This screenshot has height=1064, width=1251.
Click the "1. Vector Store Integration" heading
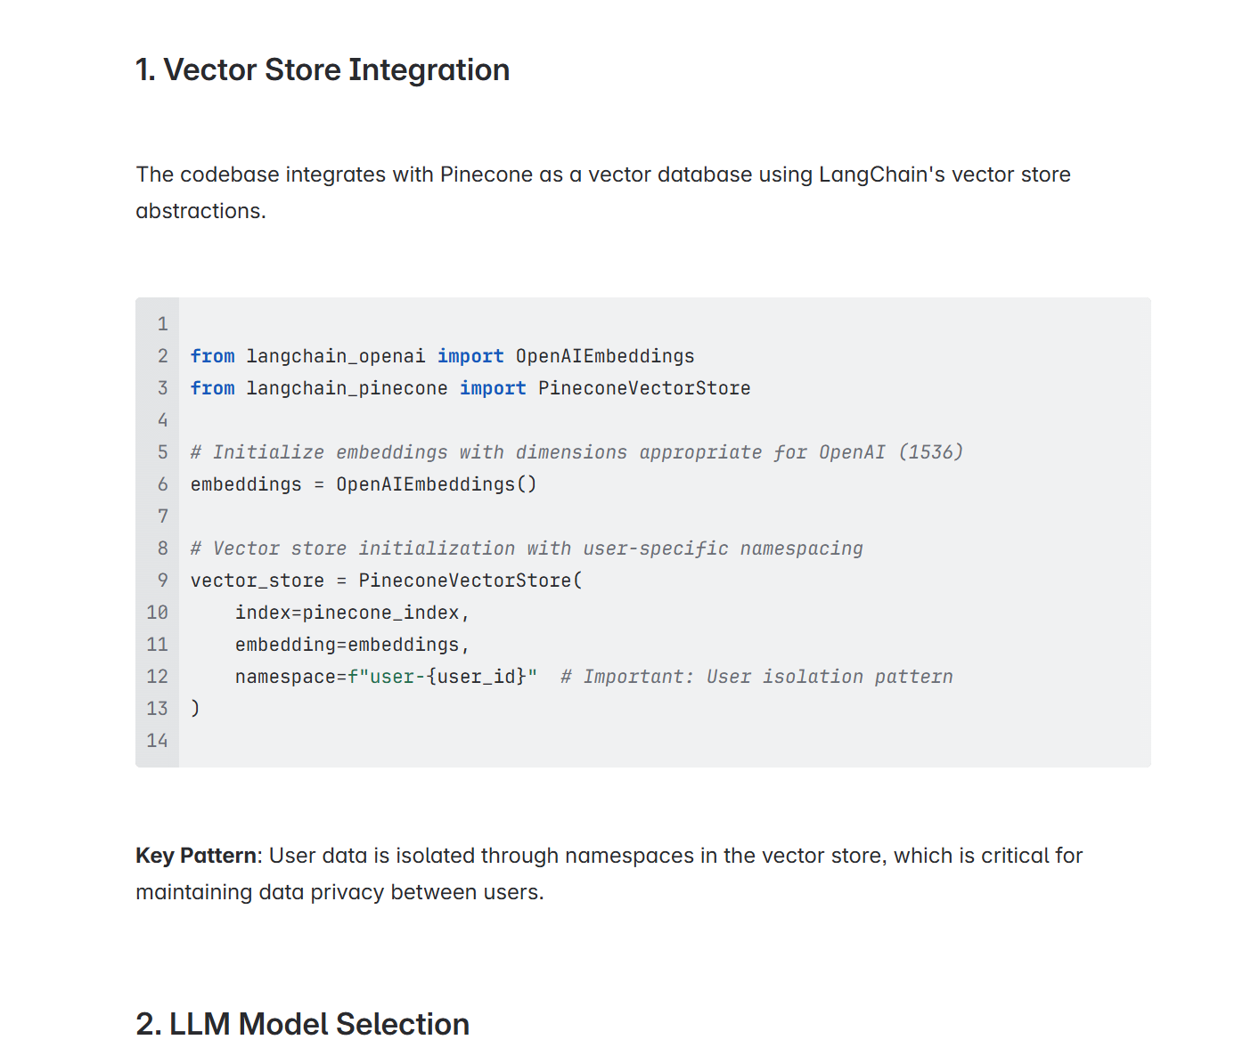[322, 70]
